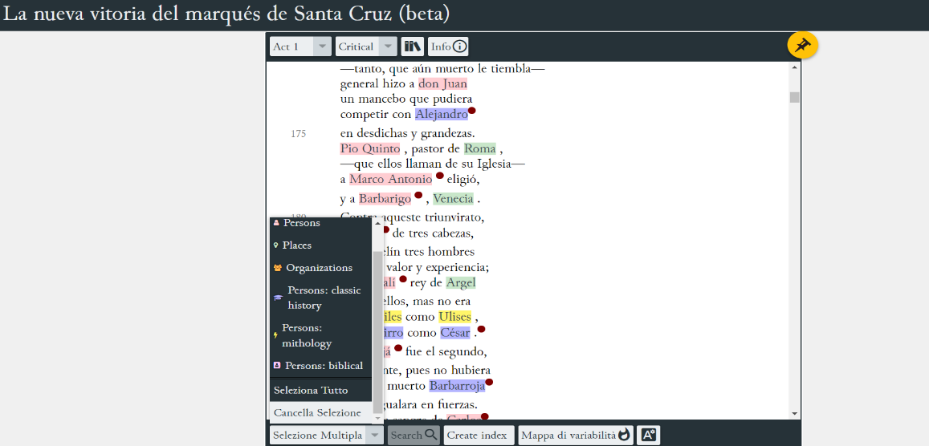Open the bibliography books icon button
This screenshot has width=929, height=446.
[413, 47]
